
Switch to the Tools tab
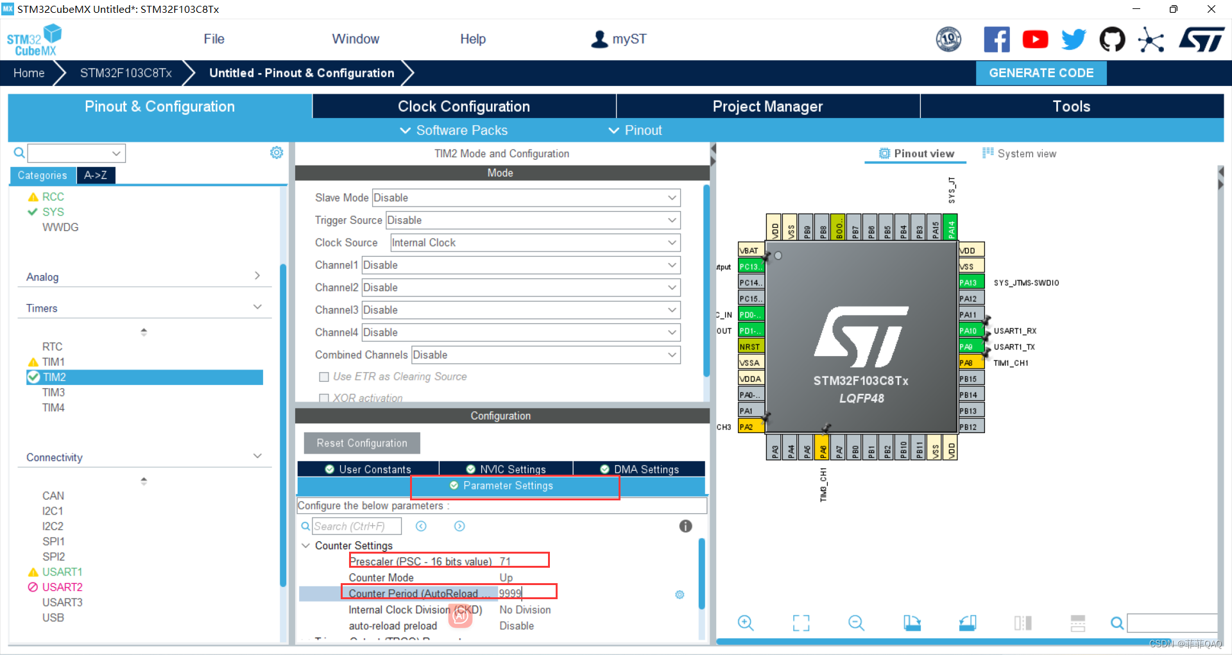1072,106
